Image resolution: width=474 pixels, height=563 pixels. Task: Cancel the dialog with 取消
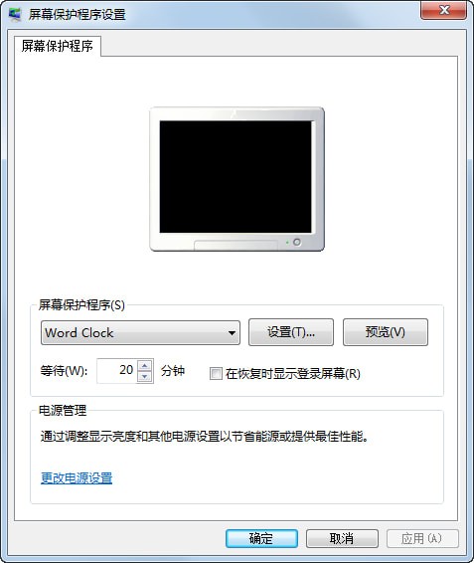click(342, 538)
